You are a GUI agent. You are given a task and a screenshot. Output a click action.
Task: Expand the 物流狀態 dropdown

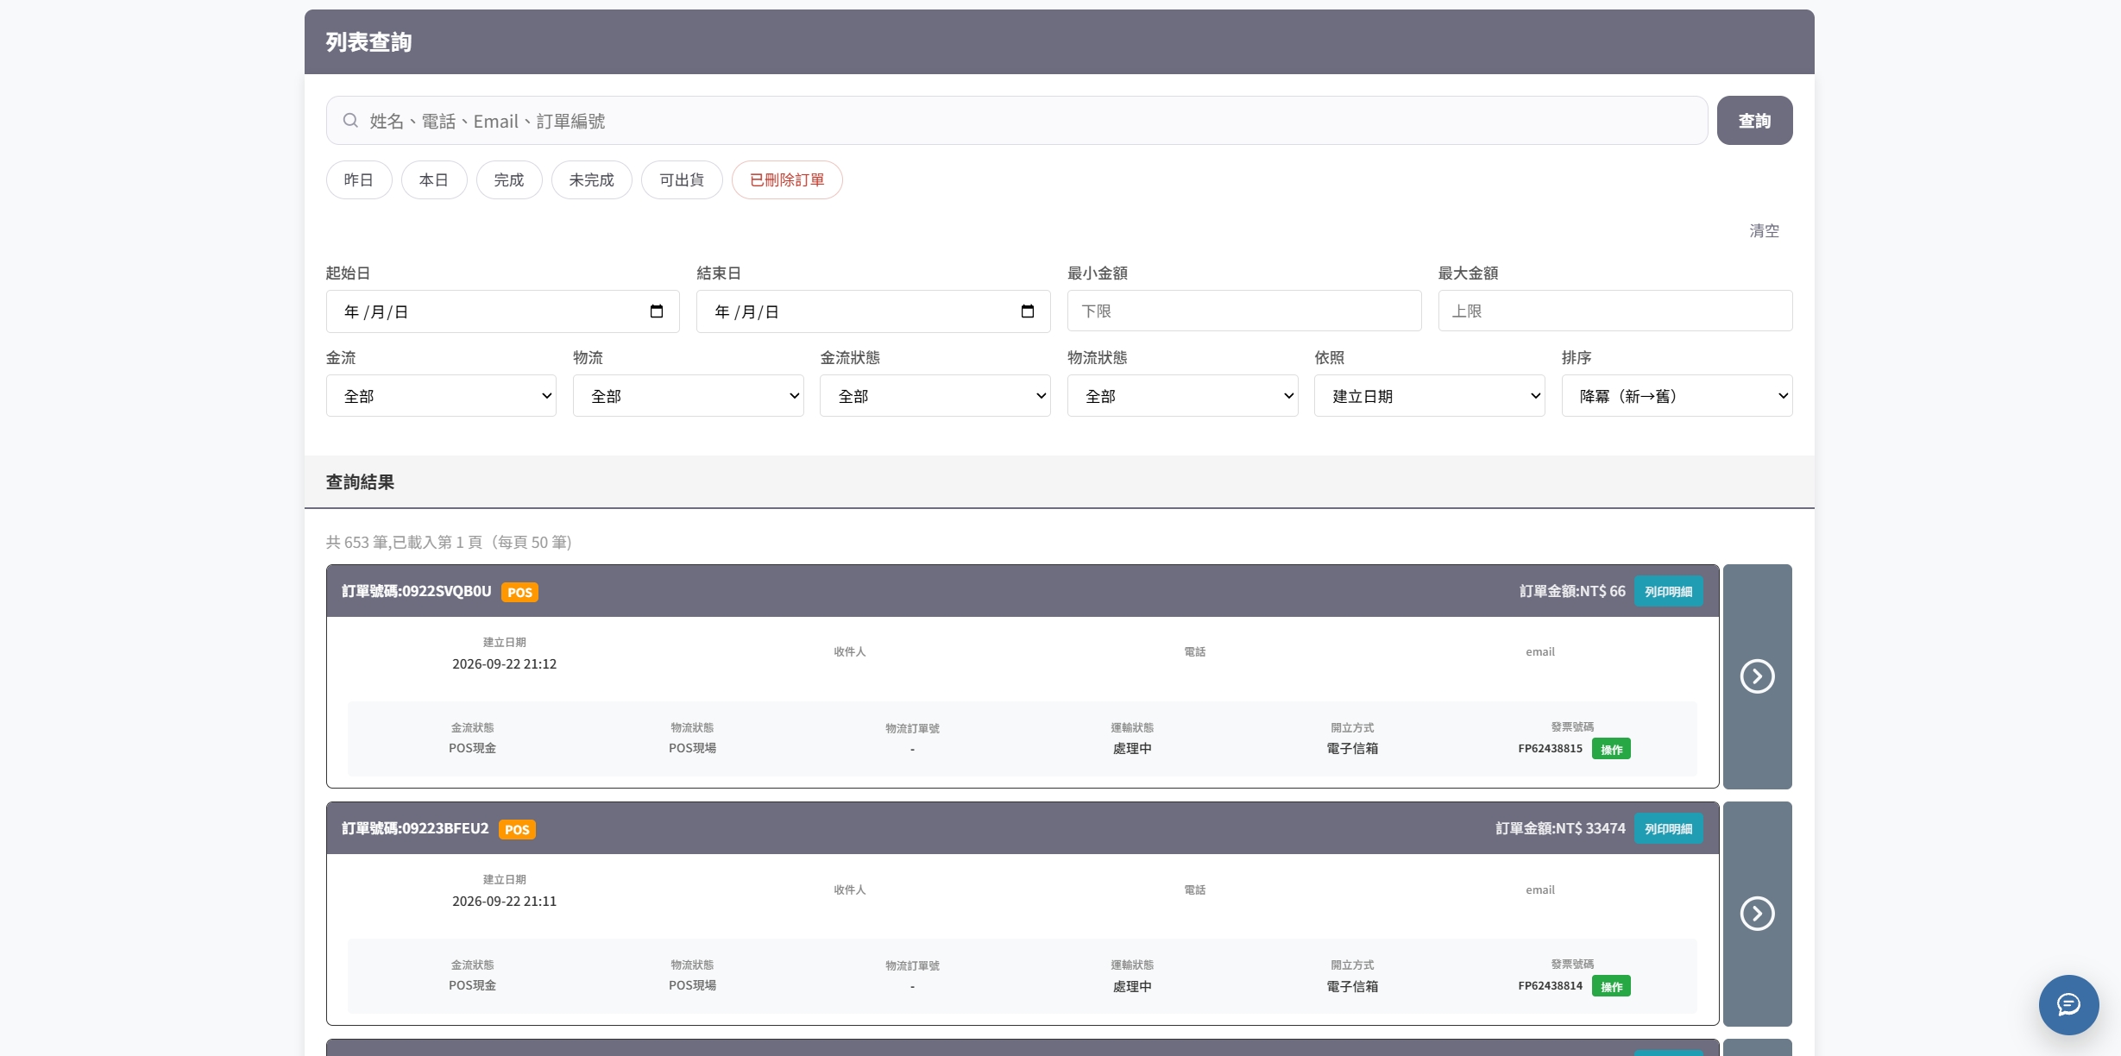click(1183, 396)
